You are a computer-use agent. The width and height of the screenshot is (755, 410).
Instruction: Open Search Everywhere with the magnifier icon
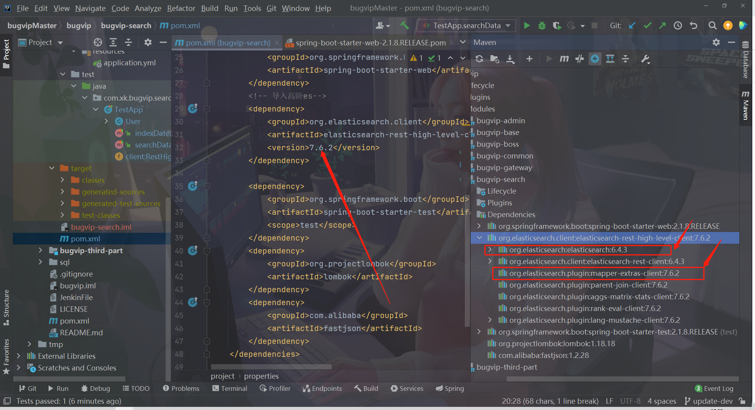pos(712,25)
